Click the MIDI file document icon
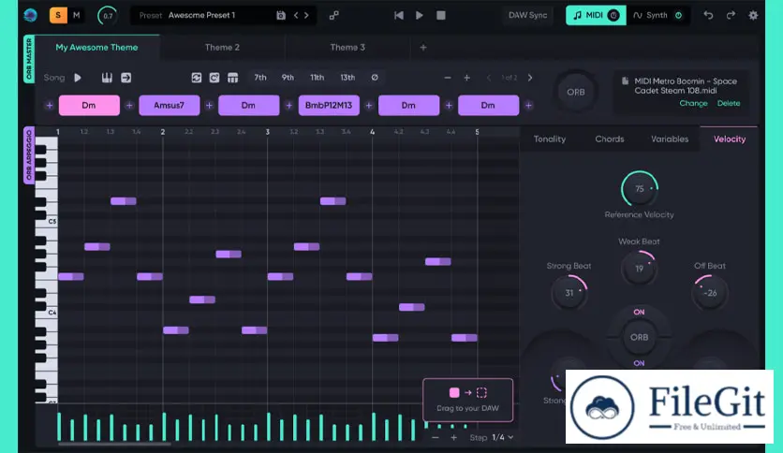The height and width of the screenshot is (453, 783). click(625, 81)
